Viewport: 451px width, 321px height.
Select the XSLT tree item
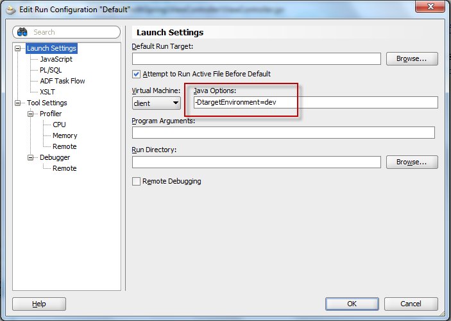click(x=47, y=92)
